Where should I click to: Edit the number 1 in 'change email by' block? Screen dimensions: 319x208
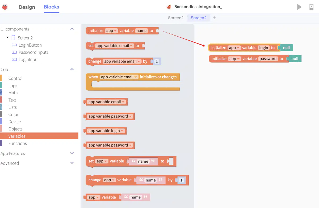(x=157, y=61)
